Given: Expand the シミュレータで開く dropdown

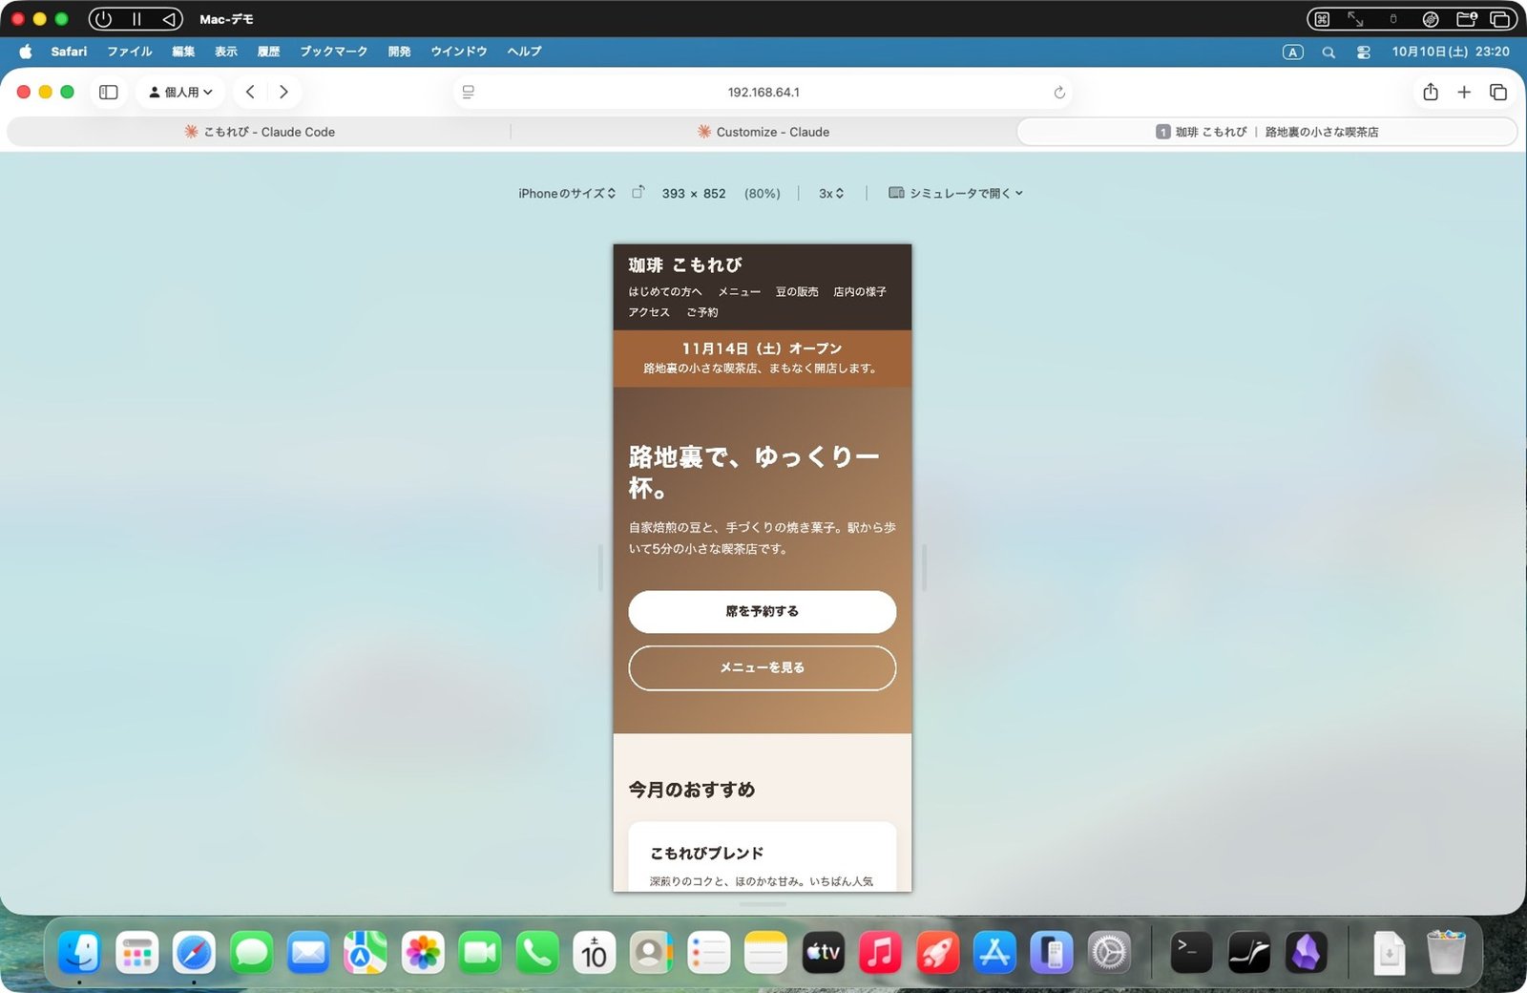Looking at the screenshot, I should click(x=956, y=193).
